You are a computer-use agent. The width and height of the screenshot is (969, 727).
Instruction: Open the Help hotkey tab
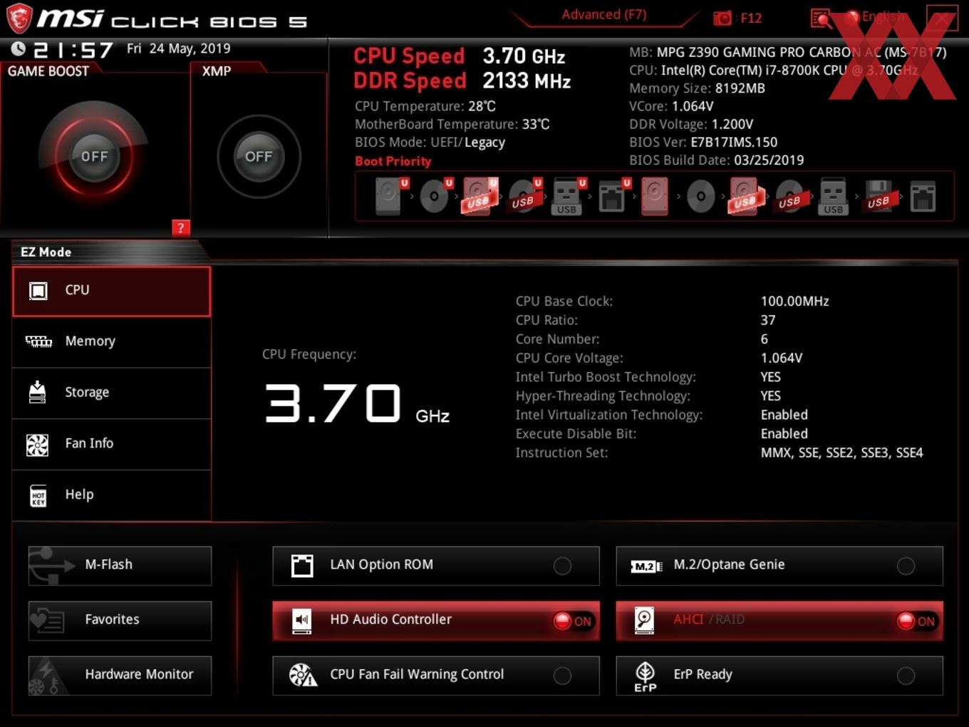[112, 495]
